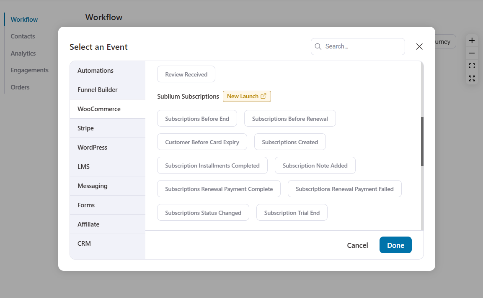The width and height of the screenshot is (483, 298).
Task: Choose Subscriptions Renewal Payment Failed event
Action: click(345, 189)
